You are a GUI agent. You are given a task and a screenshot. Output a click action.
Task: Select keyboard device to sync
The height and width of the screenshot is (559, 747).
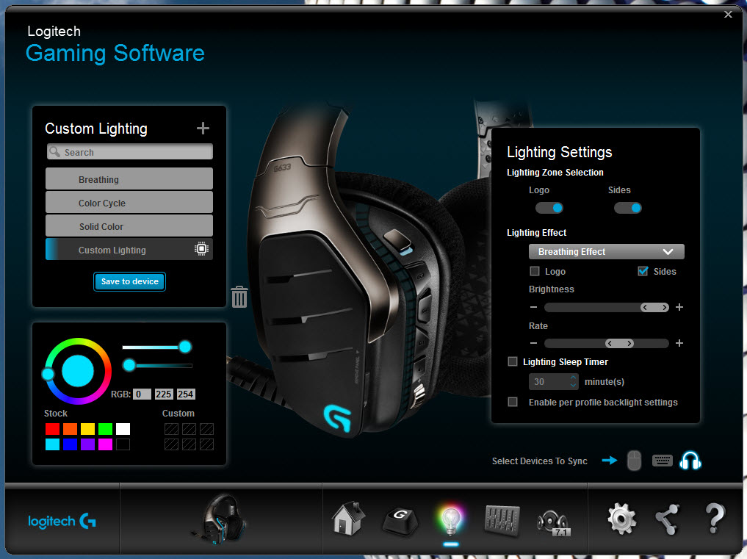tap(663, 461)
